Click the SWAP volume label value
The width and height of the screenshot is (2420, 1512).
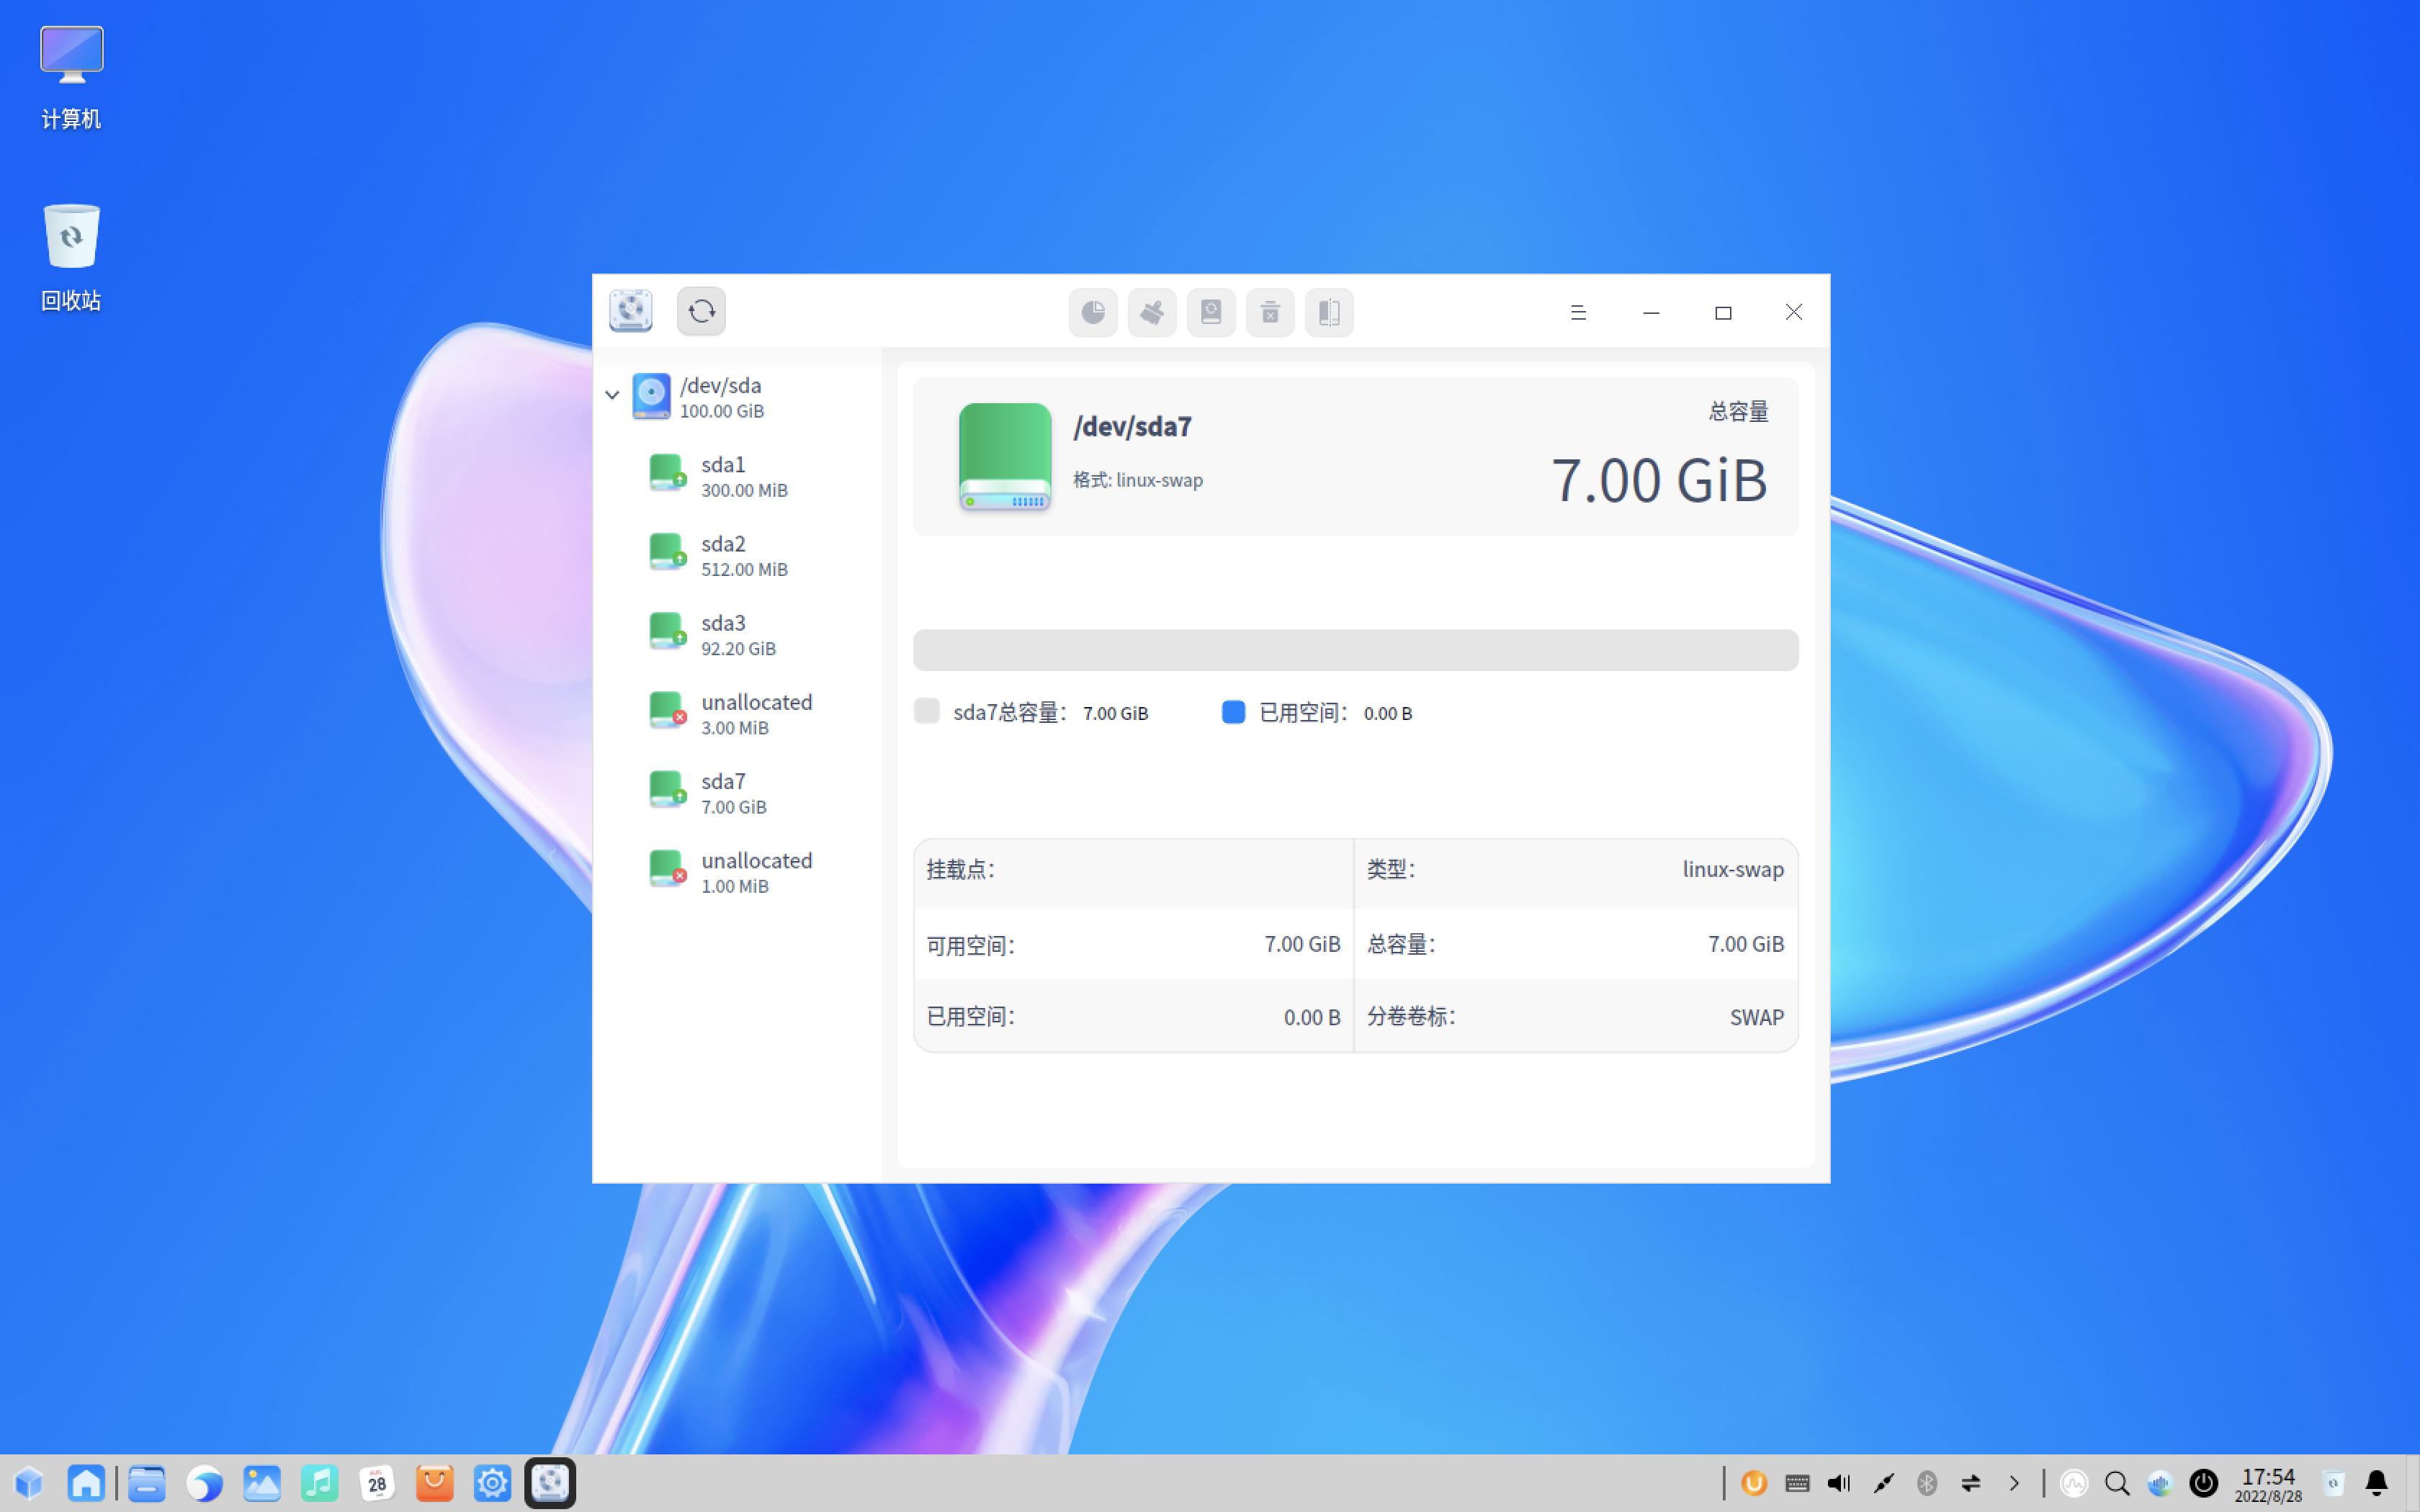1756,1017
